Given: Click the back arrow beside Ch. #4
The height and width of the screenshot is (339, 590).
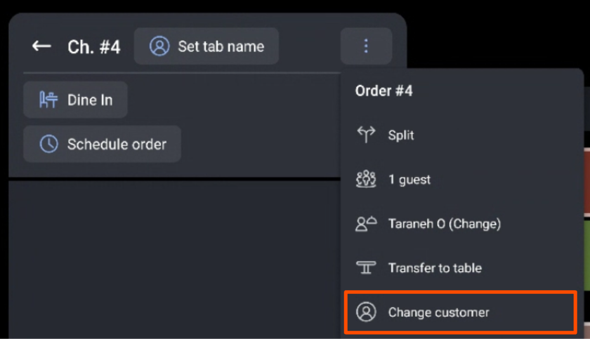Looking at the screenshot, I should pos(42,46).
